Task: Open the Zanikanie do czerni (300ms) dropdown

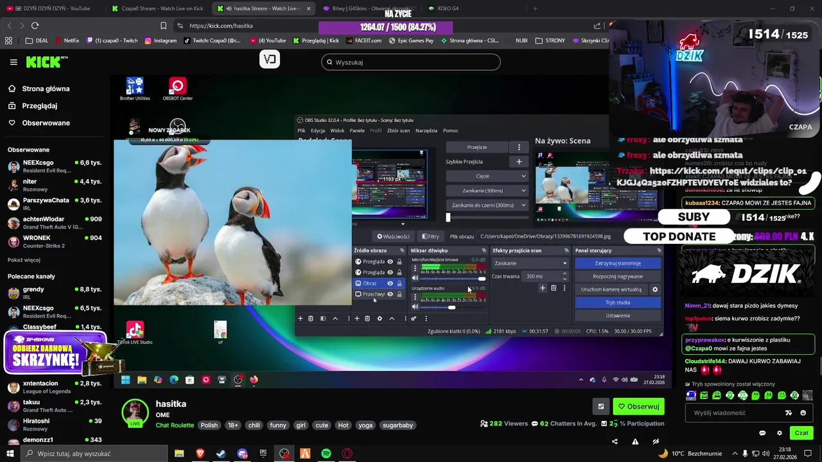Action: (x=487, y=205)
